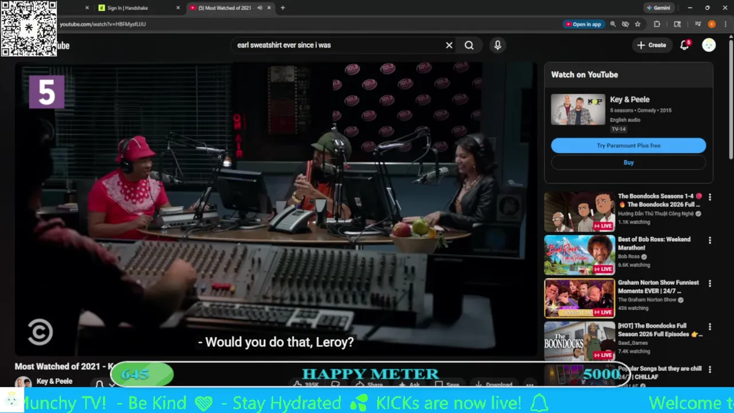Click the Key & Peele channel avatar

tap(23, 382)
